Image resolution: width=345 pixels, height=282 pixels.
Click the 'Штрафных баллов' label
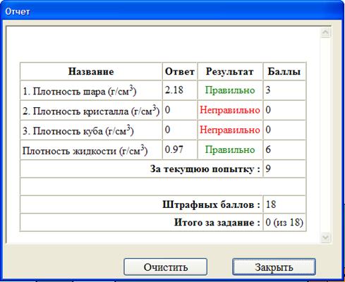point(211,204)
